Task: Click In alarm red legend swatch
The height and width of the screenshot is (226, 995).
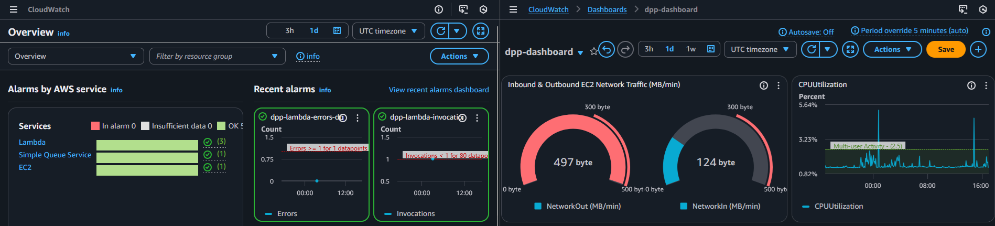Action: coord(95,126)
